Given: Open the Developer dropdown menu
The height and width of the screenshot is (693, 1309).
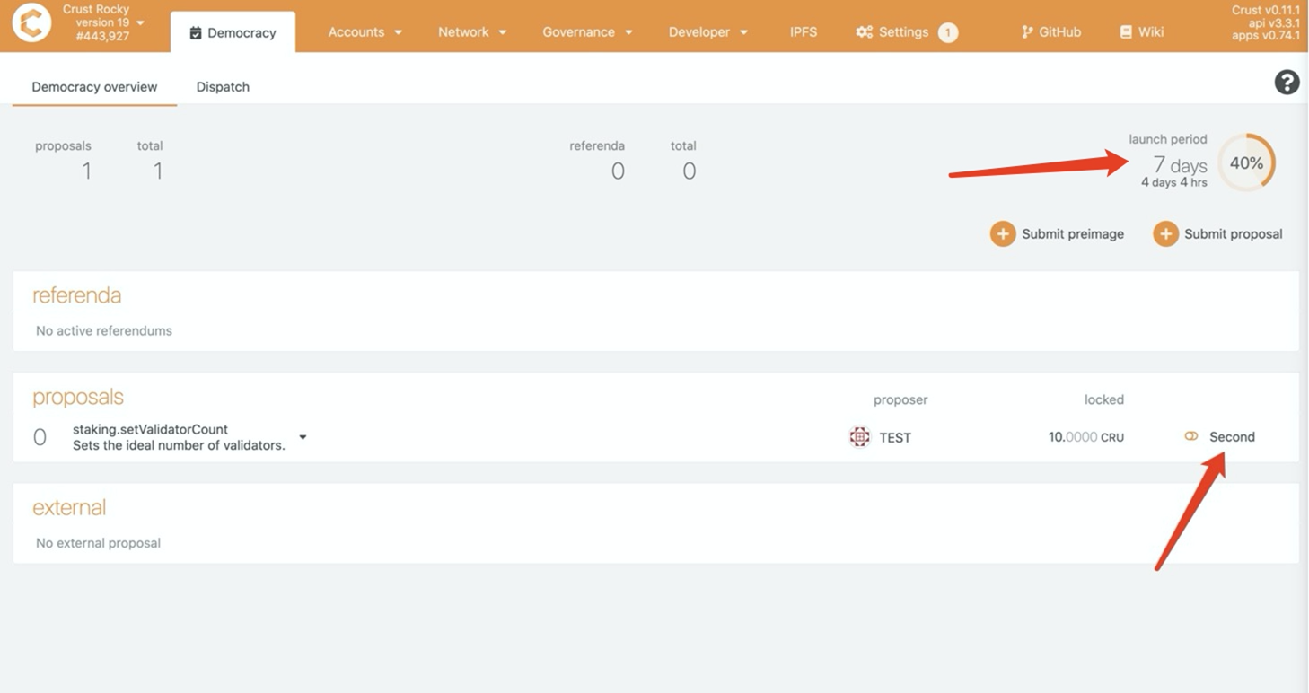Looking at the screenshot, I should coord(707,32).
